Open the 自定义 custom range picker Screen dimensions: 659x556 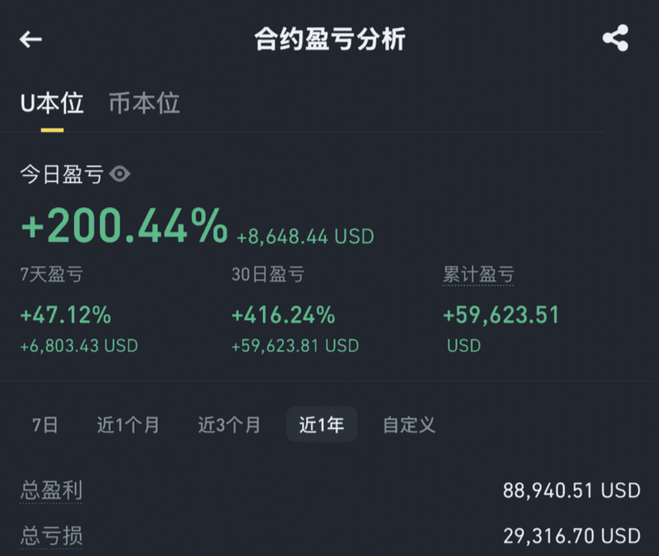pyautogui.click(x=409, y=425)
